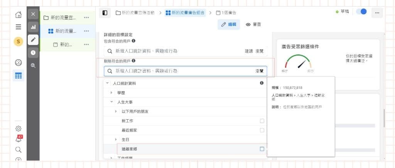395x168 pixels.
Task: Select the pencil edit icon in dark bar
Action: pos(33,40)
